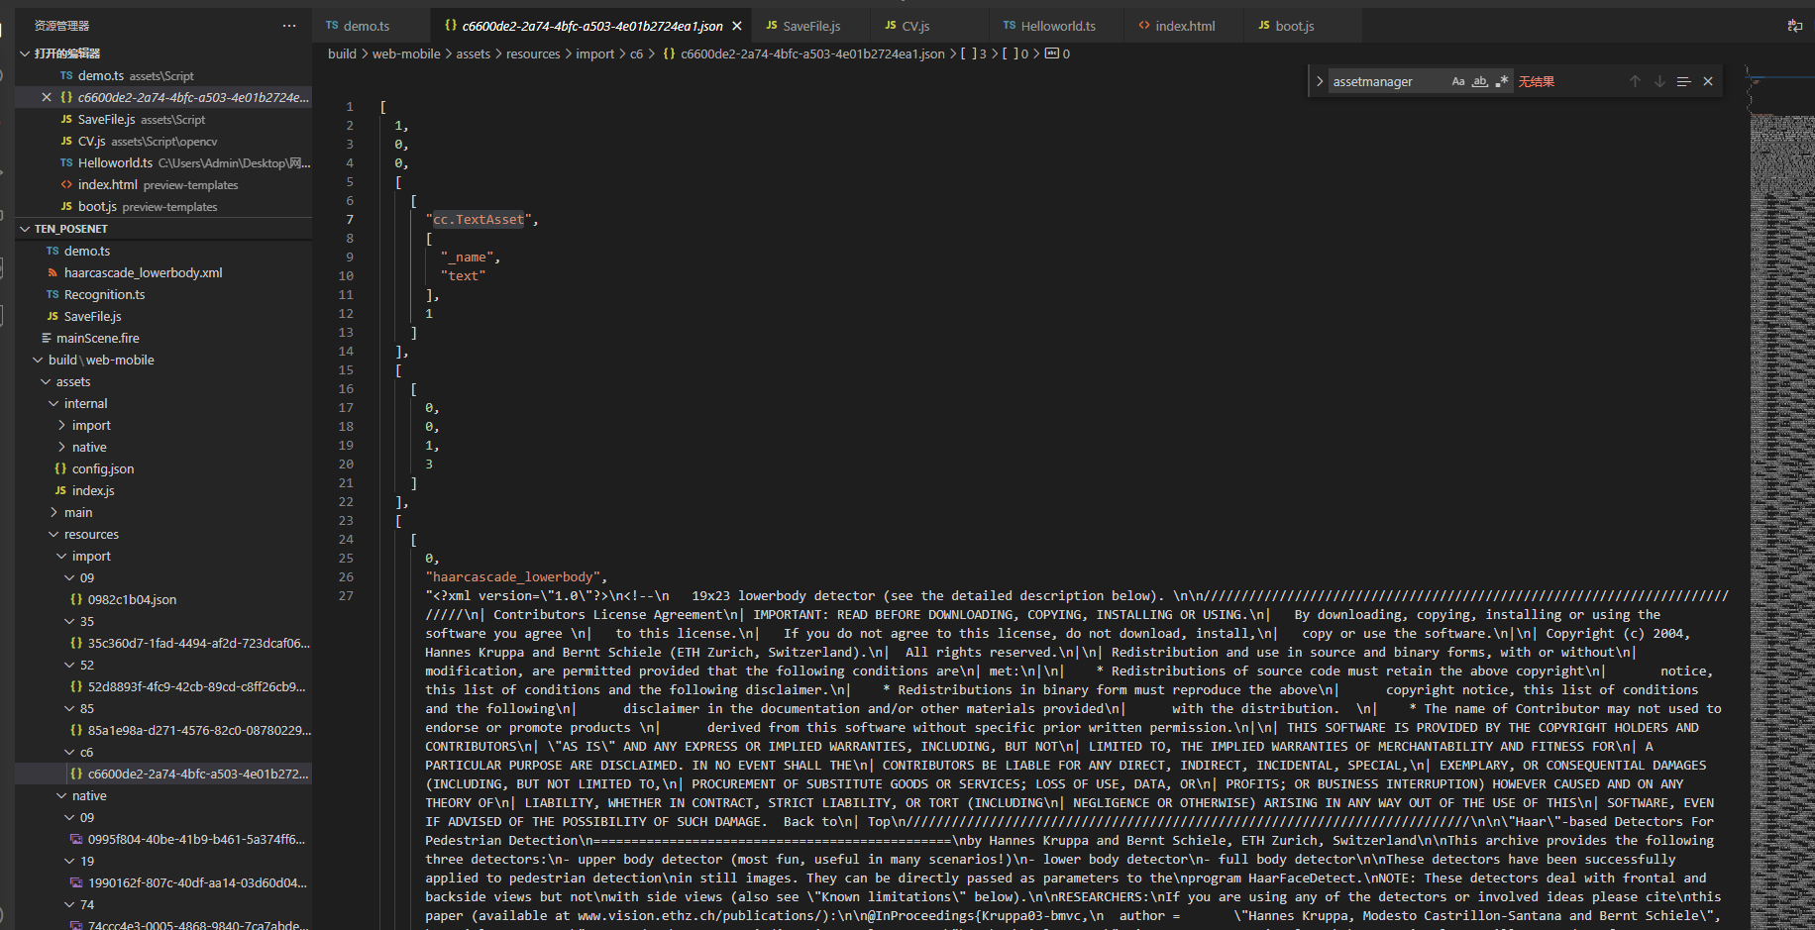Viewport: 1815px width, 930px height.
Task: Toggle word wrap icon in editor title bar
Action: [x=1794, y=26]
